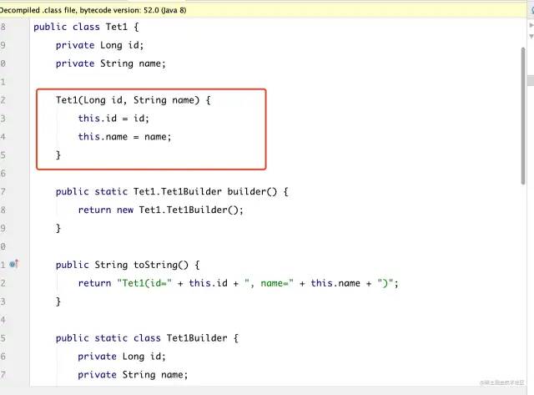Click the toString override gutter icon
534x395 pixels.
(x=14, y=264)
